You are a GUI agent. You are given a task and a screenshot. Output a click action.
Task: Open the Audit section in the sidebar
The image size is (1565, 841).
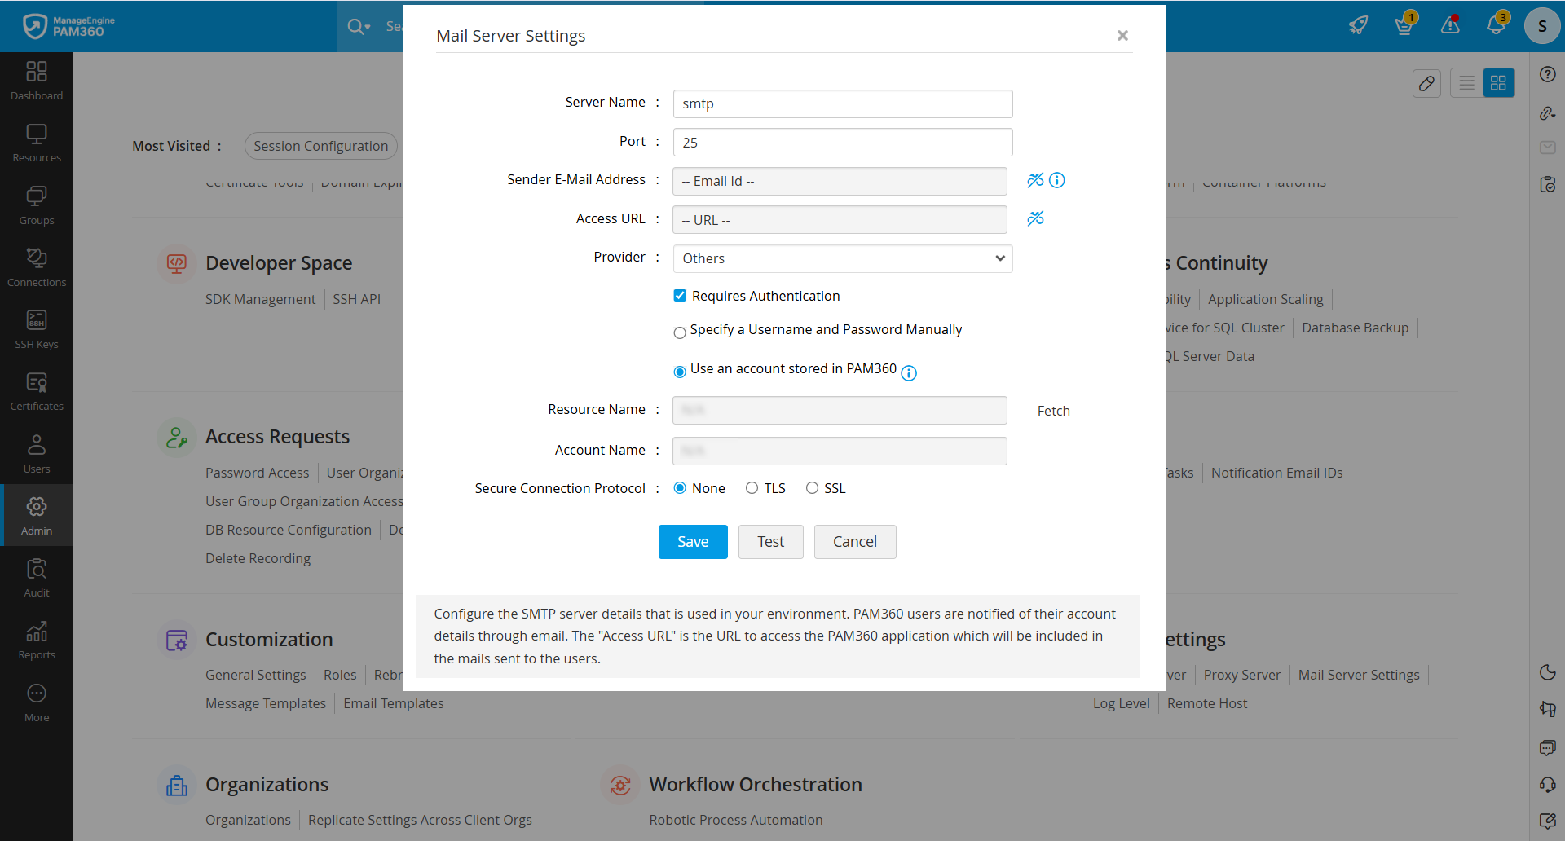pos(37,577)
